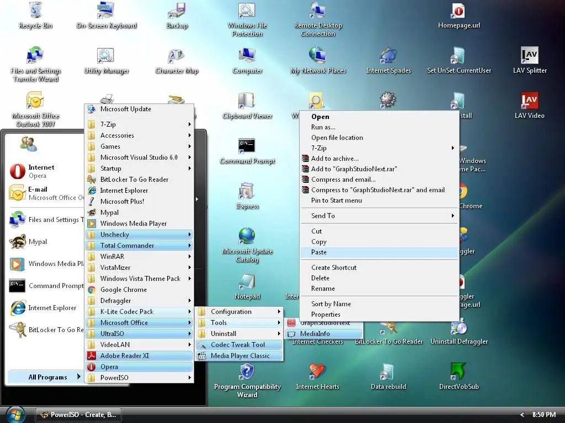Expand the PowerISO programs folder
The width and height of the screenshot is (565, 423).
pyautogui.click(x=139, y=378)
